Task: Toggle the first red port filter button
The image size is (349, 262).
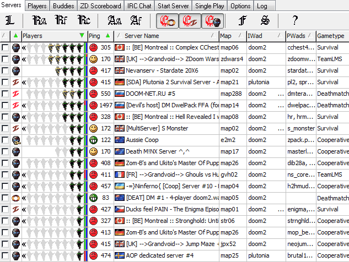Action: (x=167, y=21)
